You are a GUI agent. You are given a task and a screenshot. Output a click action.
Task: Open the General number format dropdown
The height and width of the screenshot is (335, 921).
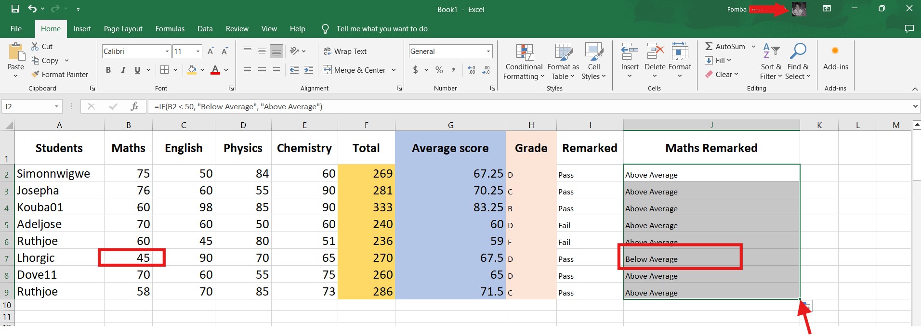(488, 52)
